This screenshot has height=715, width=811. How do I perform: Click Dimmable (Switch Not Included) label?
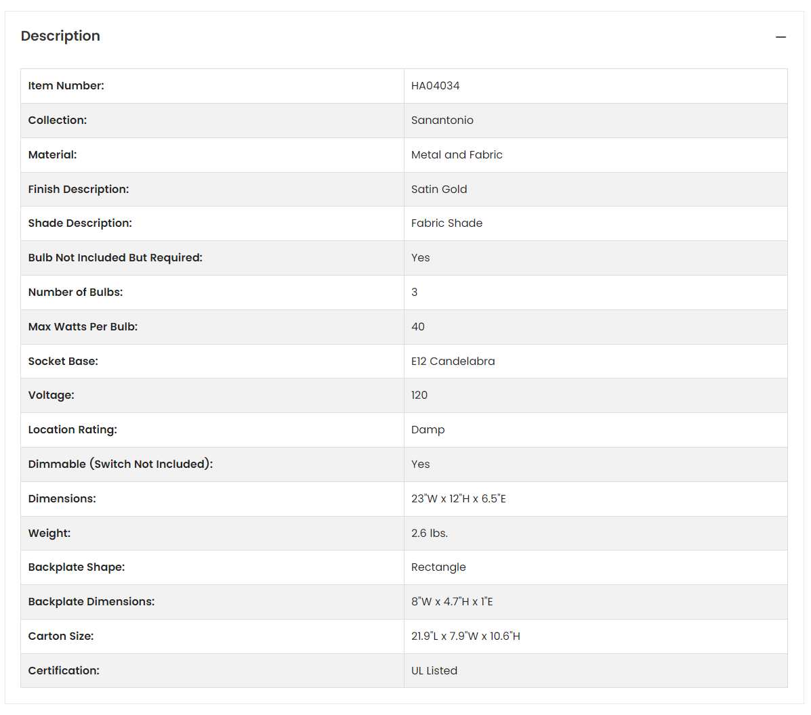[x=121, y=464]
